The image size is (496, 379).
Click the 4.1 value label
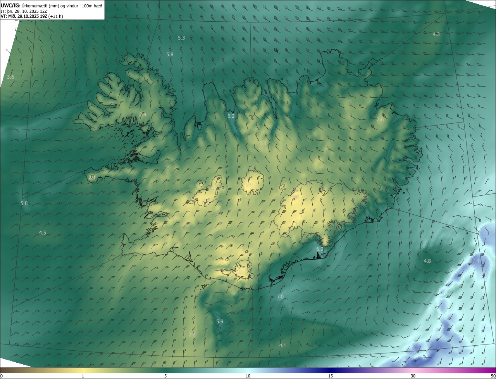tap(282, 345)
